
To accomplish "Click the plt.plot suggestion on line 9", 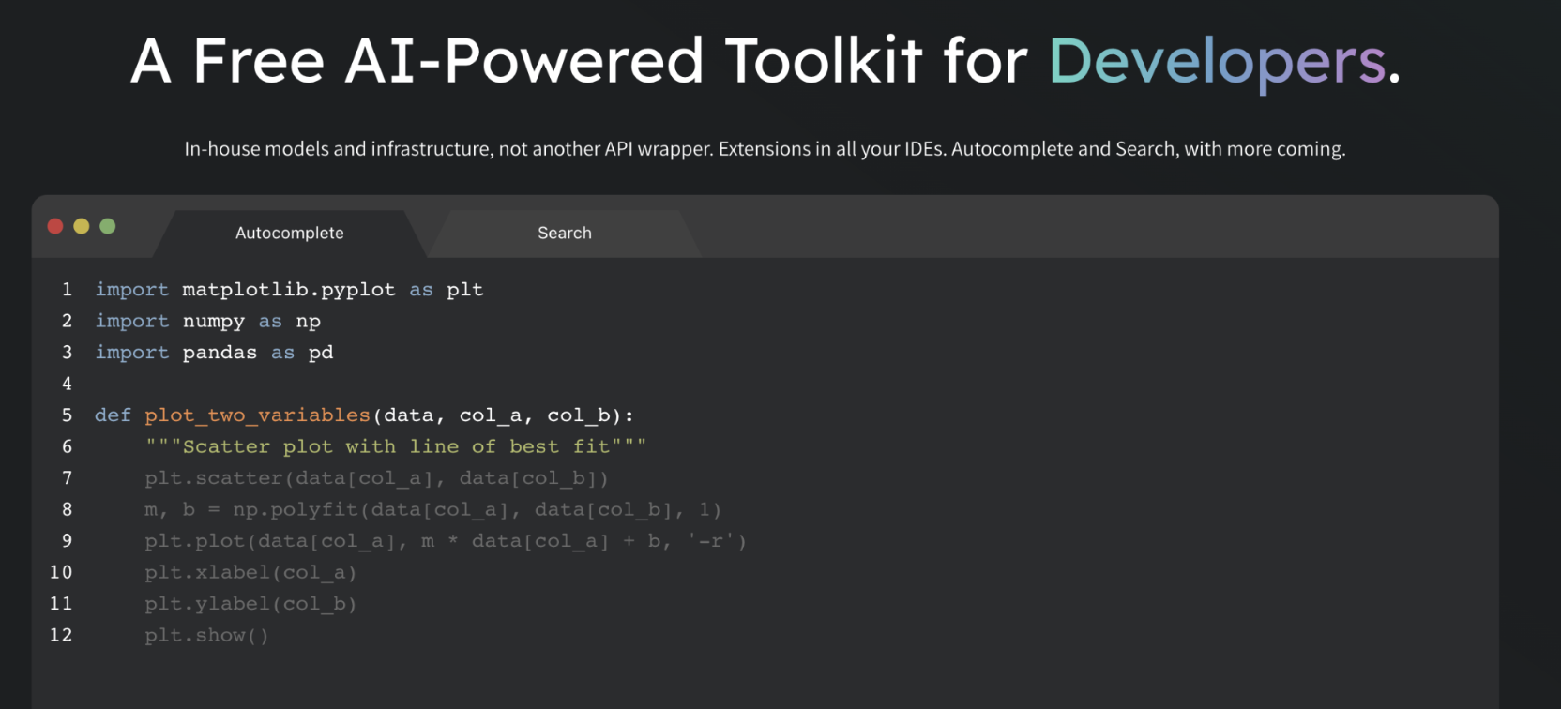I will pos(446,541).
